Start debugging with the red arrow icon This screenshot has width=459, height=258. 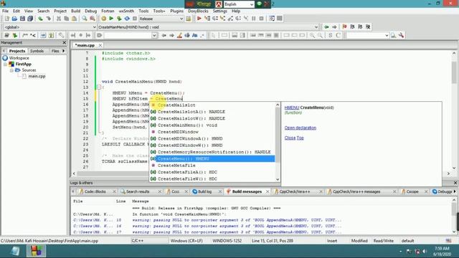coord(199,19)
